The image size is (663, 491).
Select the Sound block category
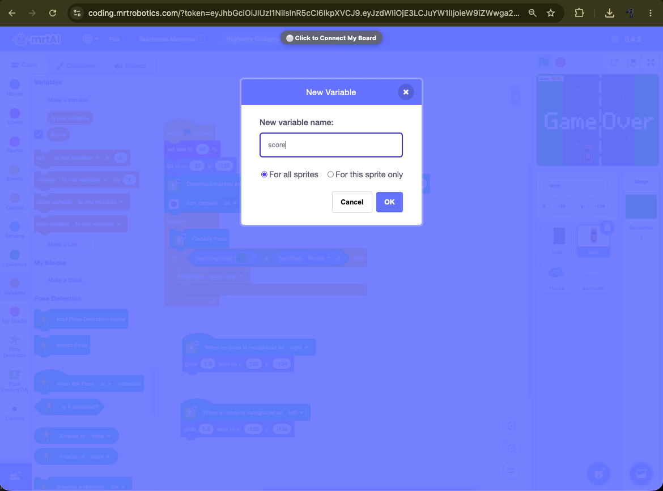[x=15, y=144]
